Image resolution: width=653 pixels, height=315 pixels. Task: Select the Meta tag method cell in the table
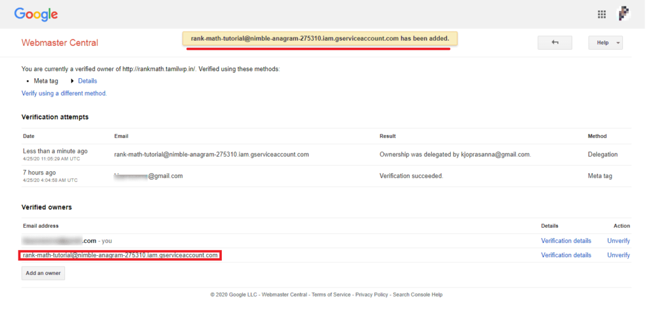pyautogui.click(x=600, y=176)
